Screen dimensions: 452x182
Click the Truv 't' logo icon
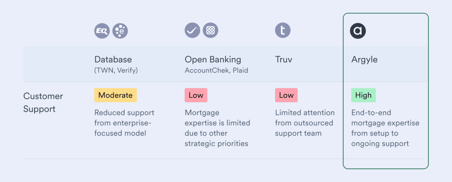click(282, 30)
